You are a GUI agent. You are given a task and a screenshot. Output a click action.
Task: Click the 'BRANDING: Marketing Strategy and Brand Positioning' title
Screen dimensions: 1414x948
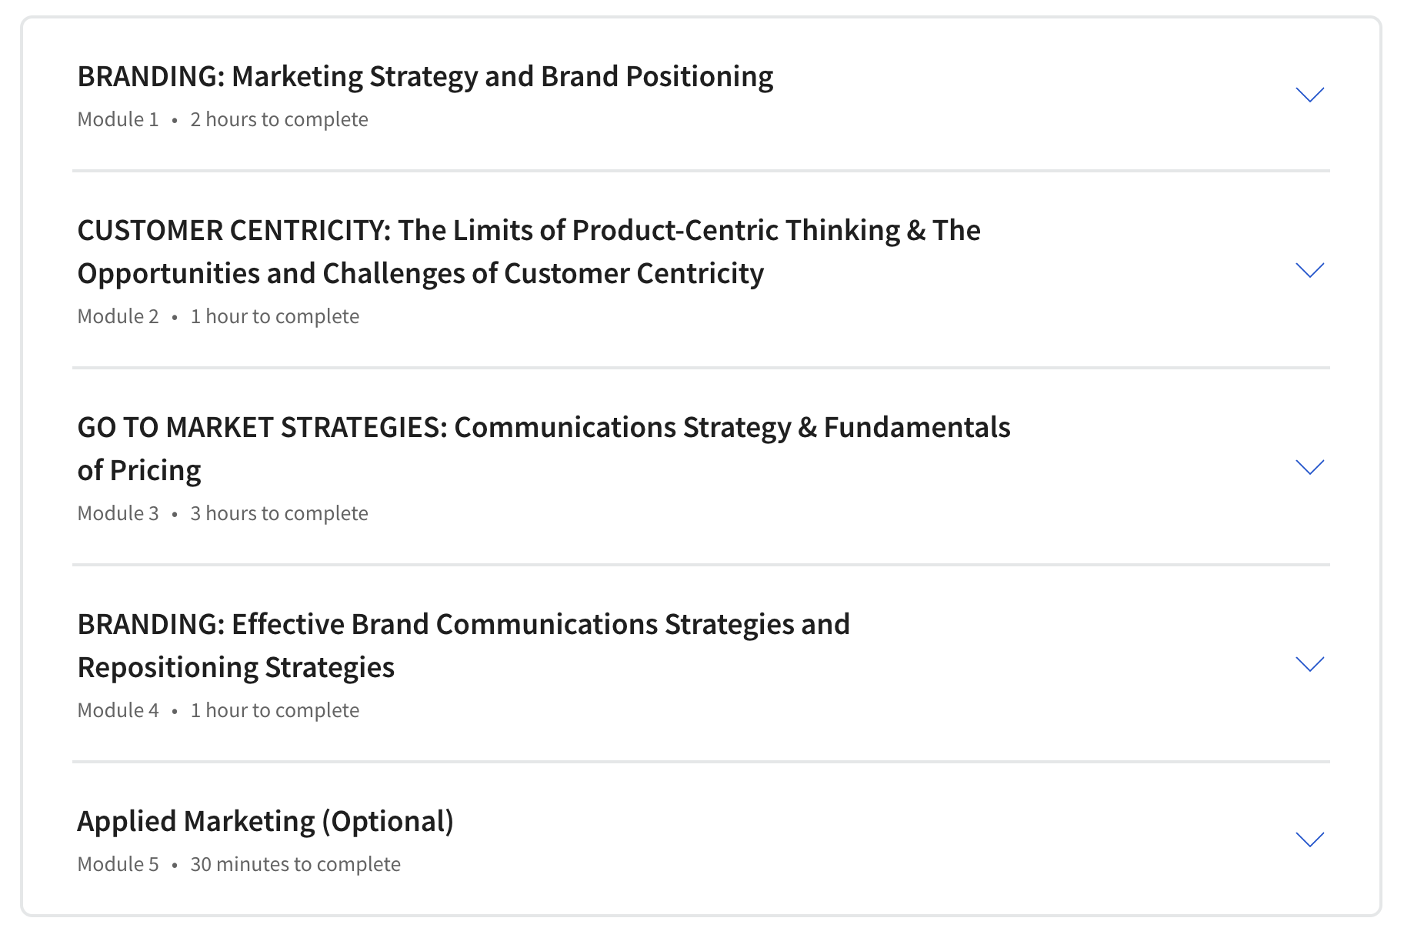(x=425, y=76)
